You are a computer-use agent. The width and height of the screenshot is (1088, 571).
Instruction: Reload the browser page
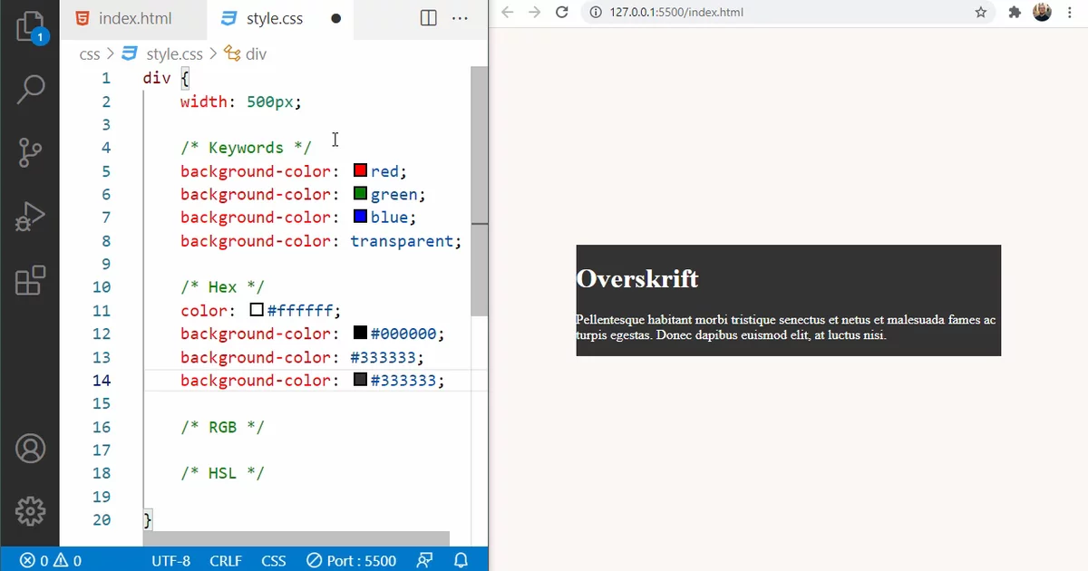pyautogui.click(x=562, y=13)
